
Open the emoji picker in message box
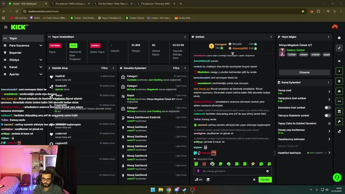[267, 171]
